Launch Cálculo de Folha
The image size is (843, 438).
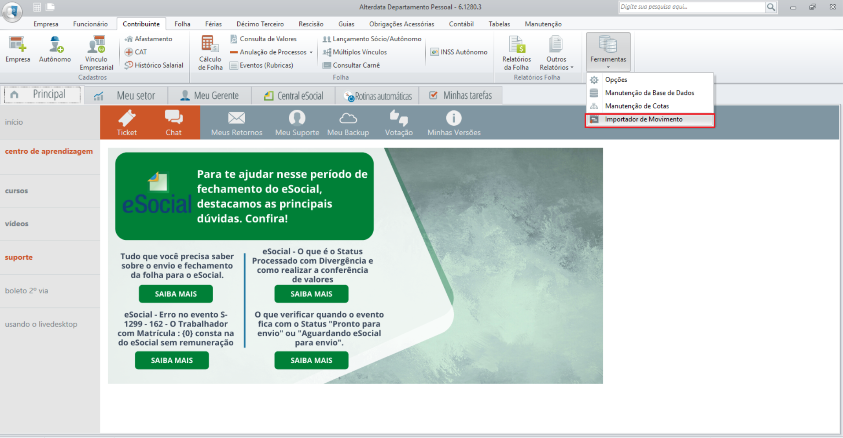tap(210, 53)
